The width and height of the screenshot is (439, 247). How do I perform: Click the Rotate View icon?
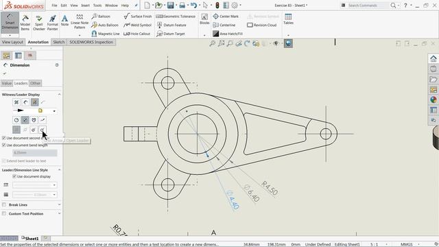pyautogui.click(x=247, y=43)
